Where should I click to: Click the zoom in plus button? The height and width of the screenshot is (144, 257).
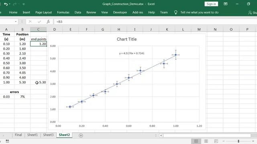coord(253,141)
